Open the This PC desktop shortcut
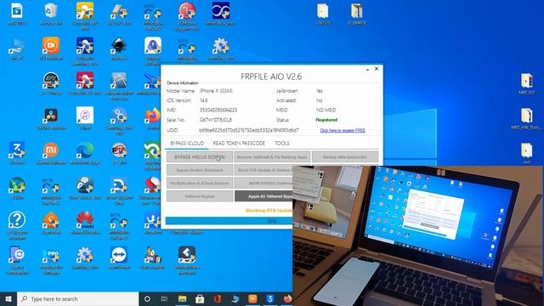Viewport: 544px width, 306px height. click(17, 49)
